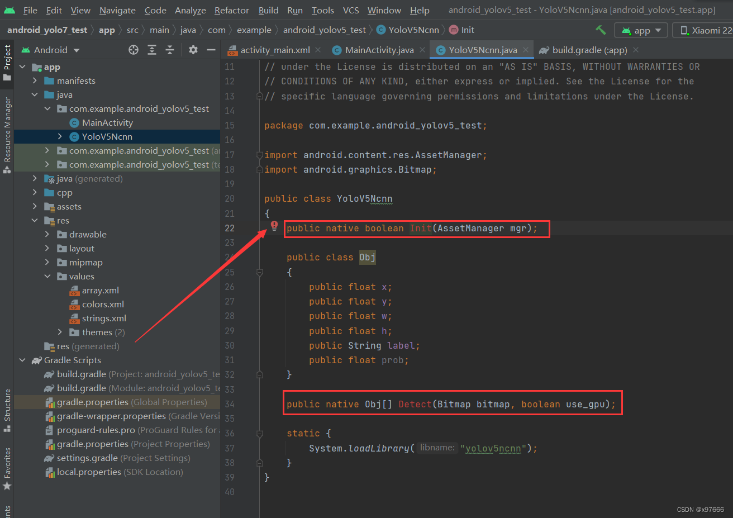This screenshot has width=733, height=518.
Task: Collapse the res folder
Action: tap(35, 220)
